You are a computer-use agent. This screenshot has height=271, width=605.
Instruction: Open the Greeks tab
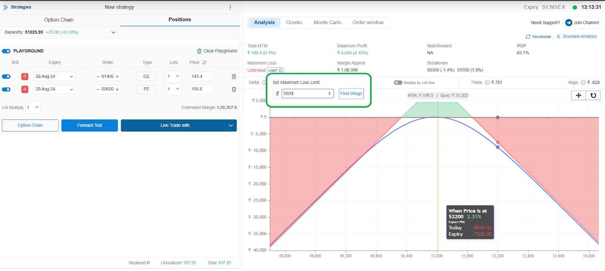[294, 23]
